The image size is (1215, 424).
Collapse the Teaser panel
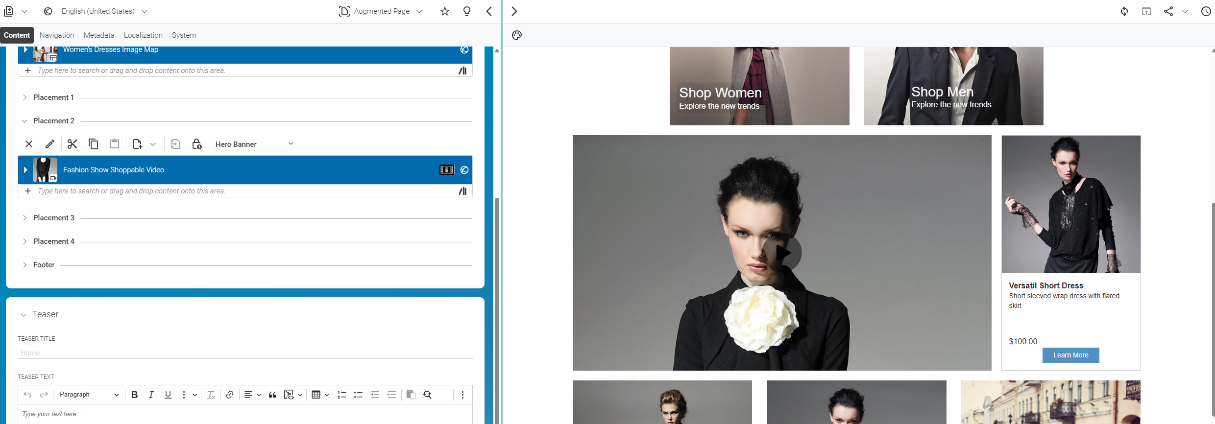pos(24,315)
